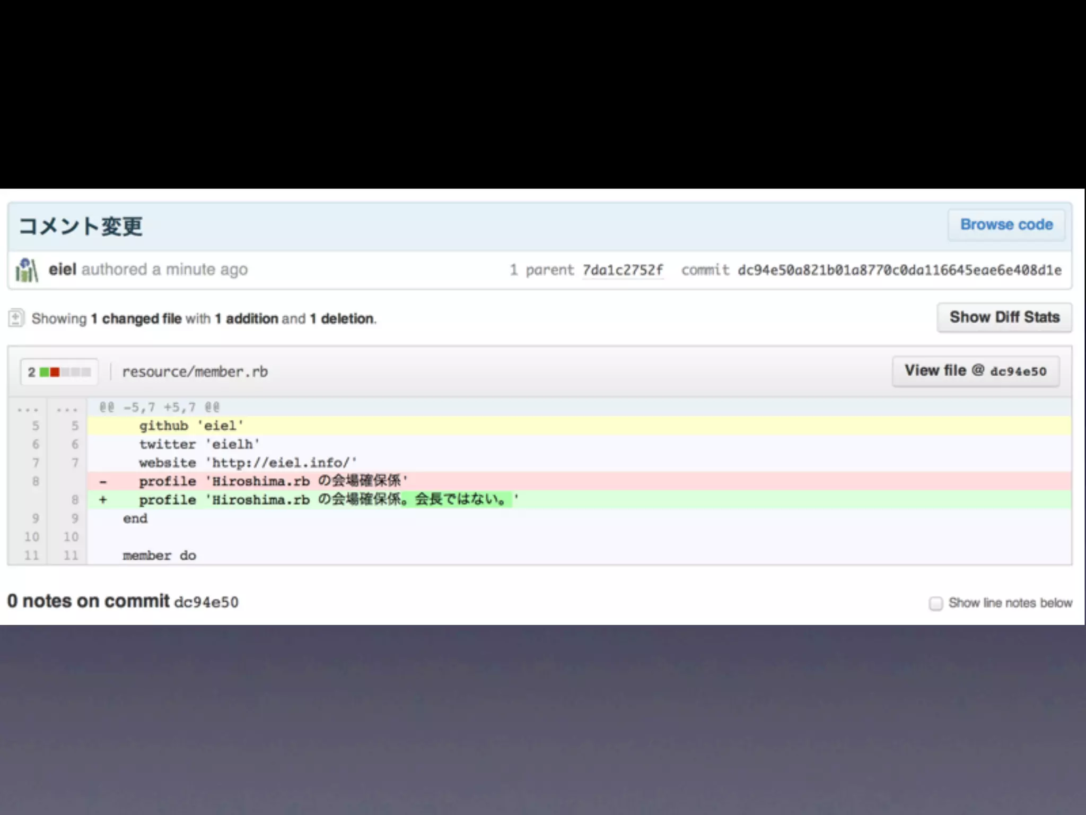1086x815 pixels.
Task: Expand hidden lines via left ellipsis
Action: coord(28,409)
